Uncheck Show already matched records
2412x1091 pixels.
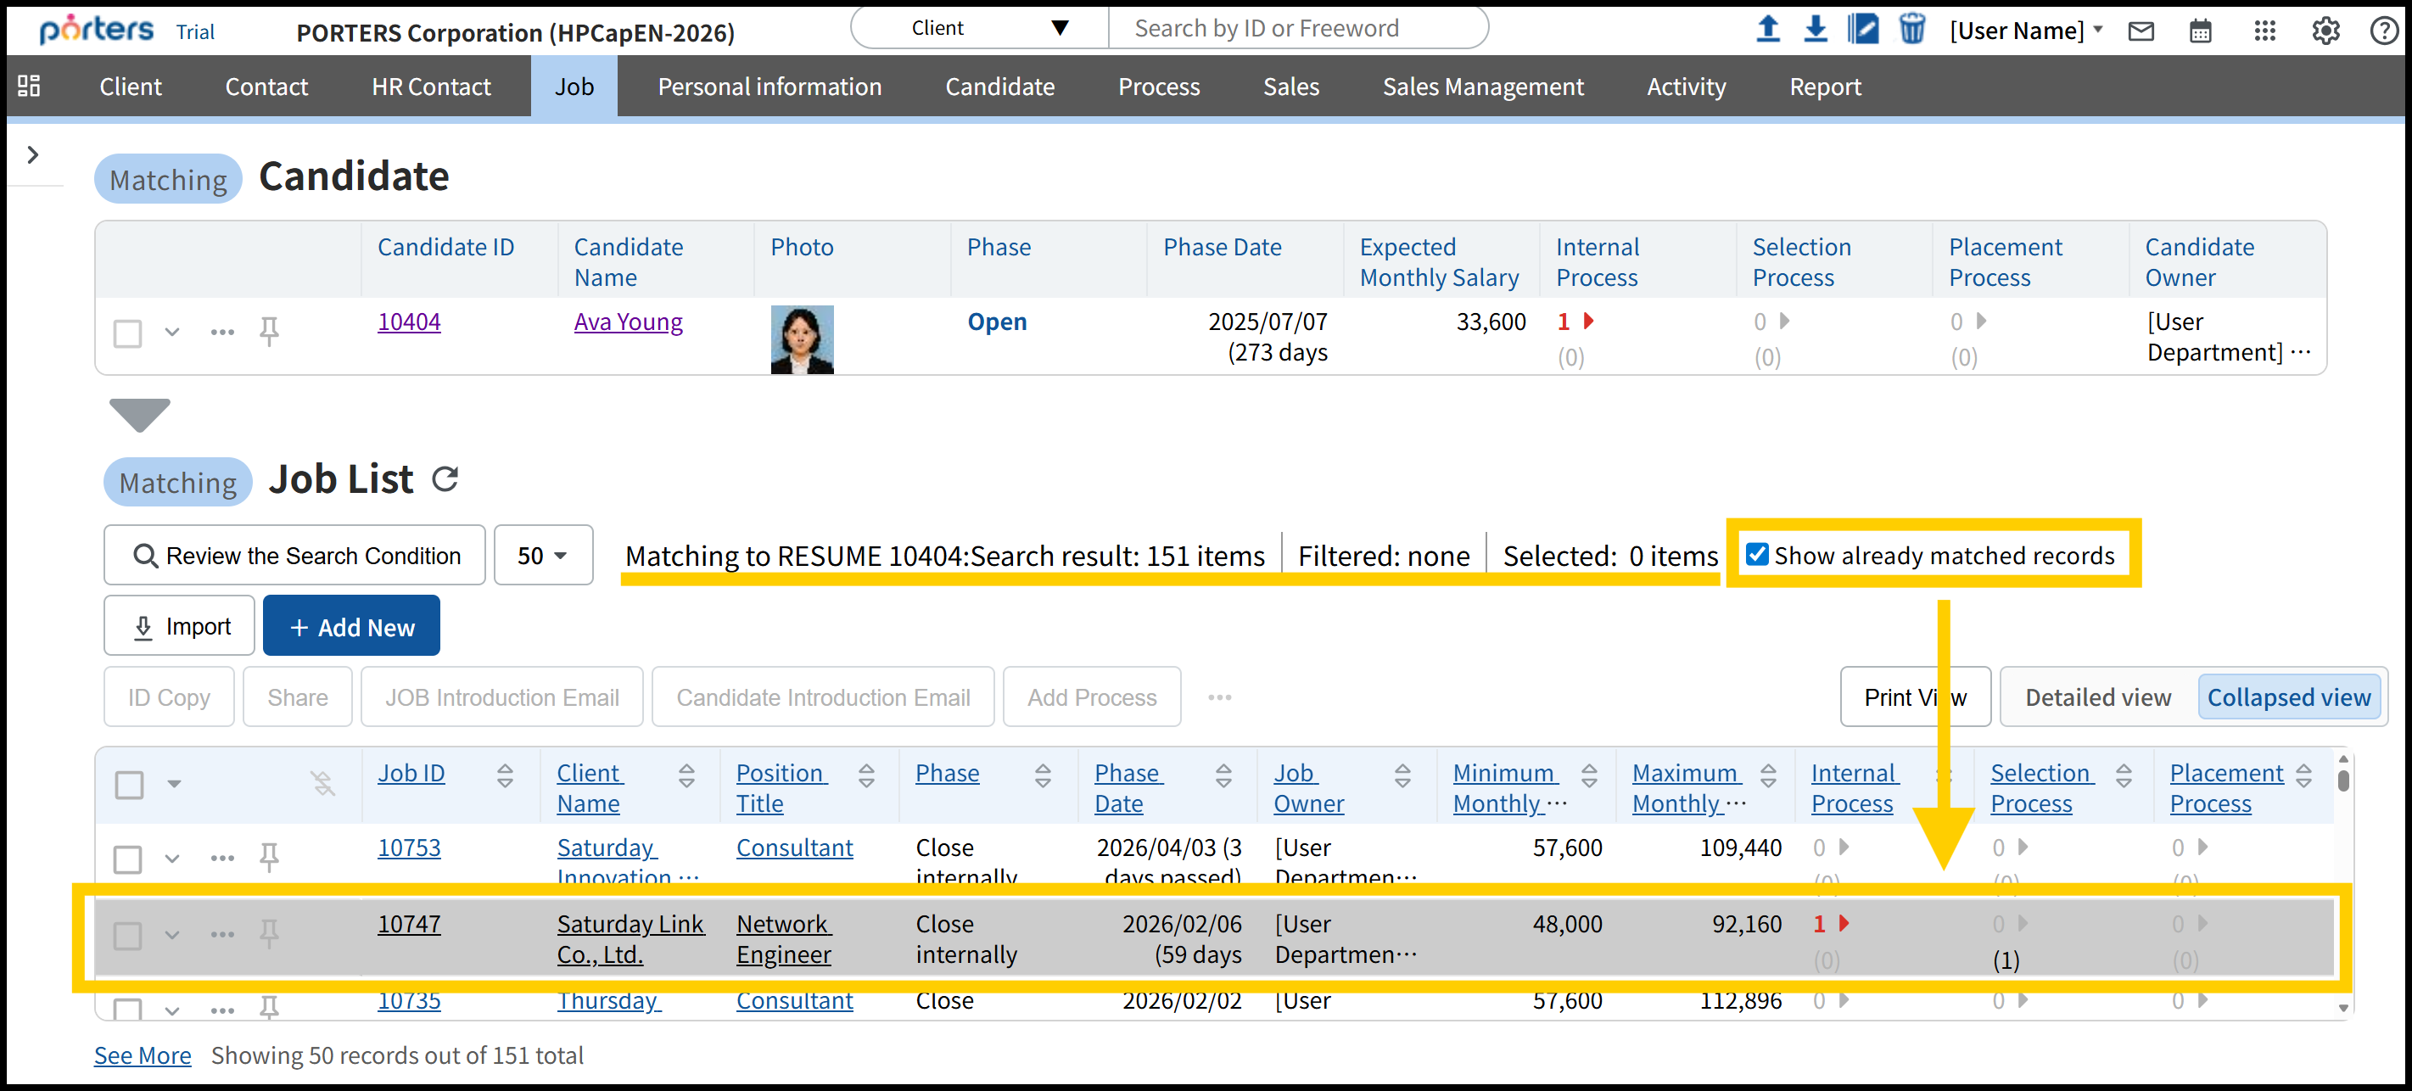pos(1758,554)
